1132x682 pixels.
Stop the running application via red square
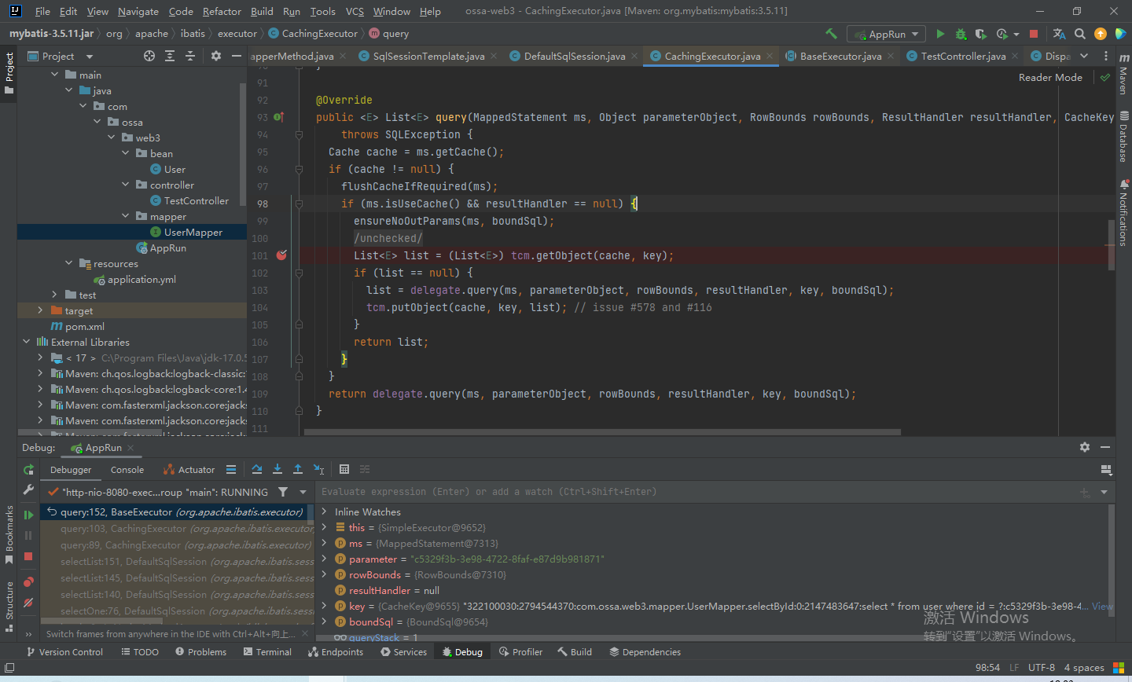point(1034,34)
